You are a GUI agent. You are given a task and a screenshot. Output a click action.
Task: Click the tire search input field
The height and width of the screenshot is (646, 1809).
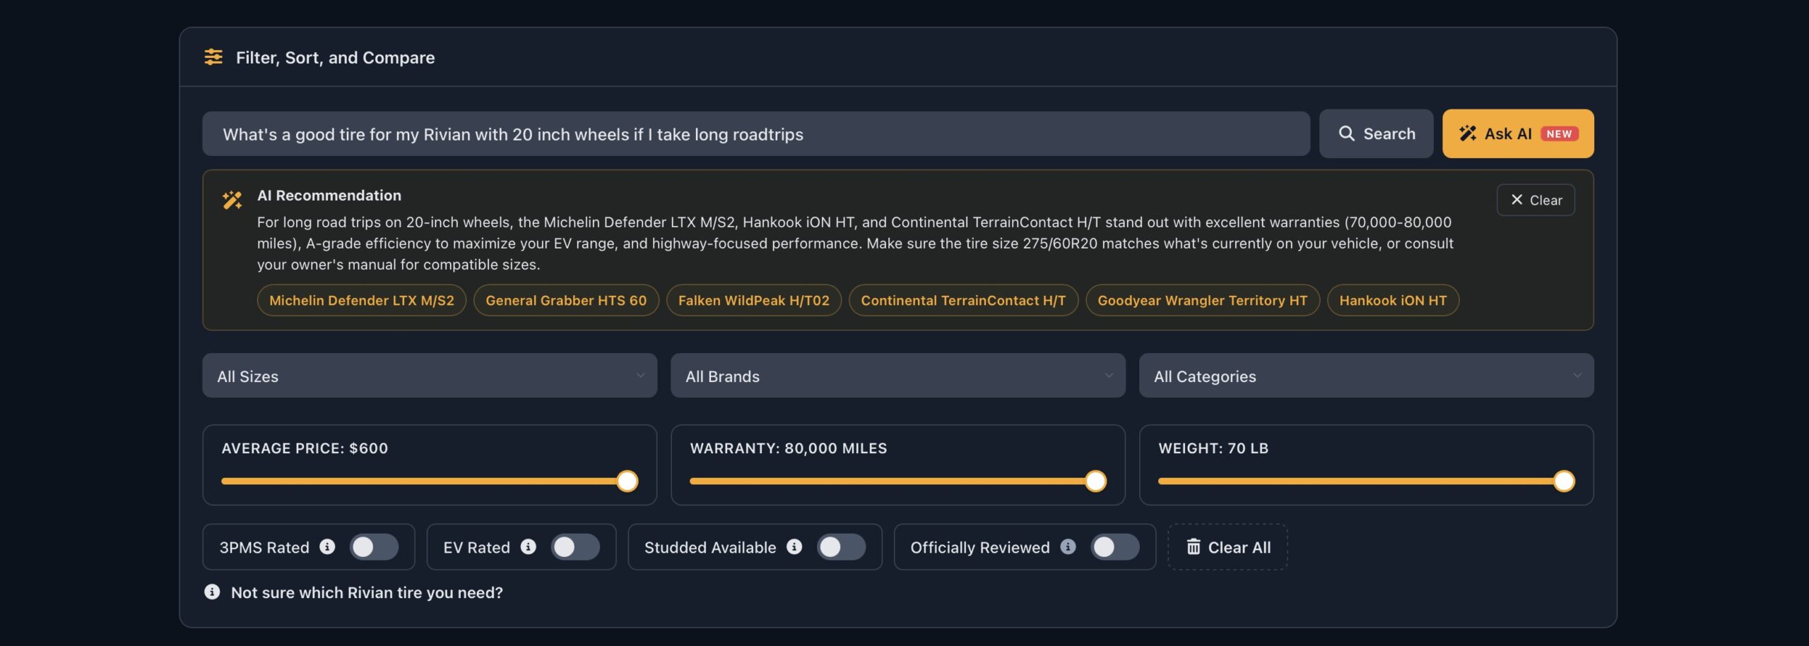tap(756, 133)
